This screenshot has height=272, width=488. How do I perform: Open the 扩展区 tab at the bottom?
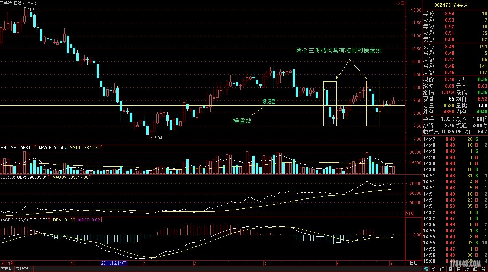coord(7,269)
